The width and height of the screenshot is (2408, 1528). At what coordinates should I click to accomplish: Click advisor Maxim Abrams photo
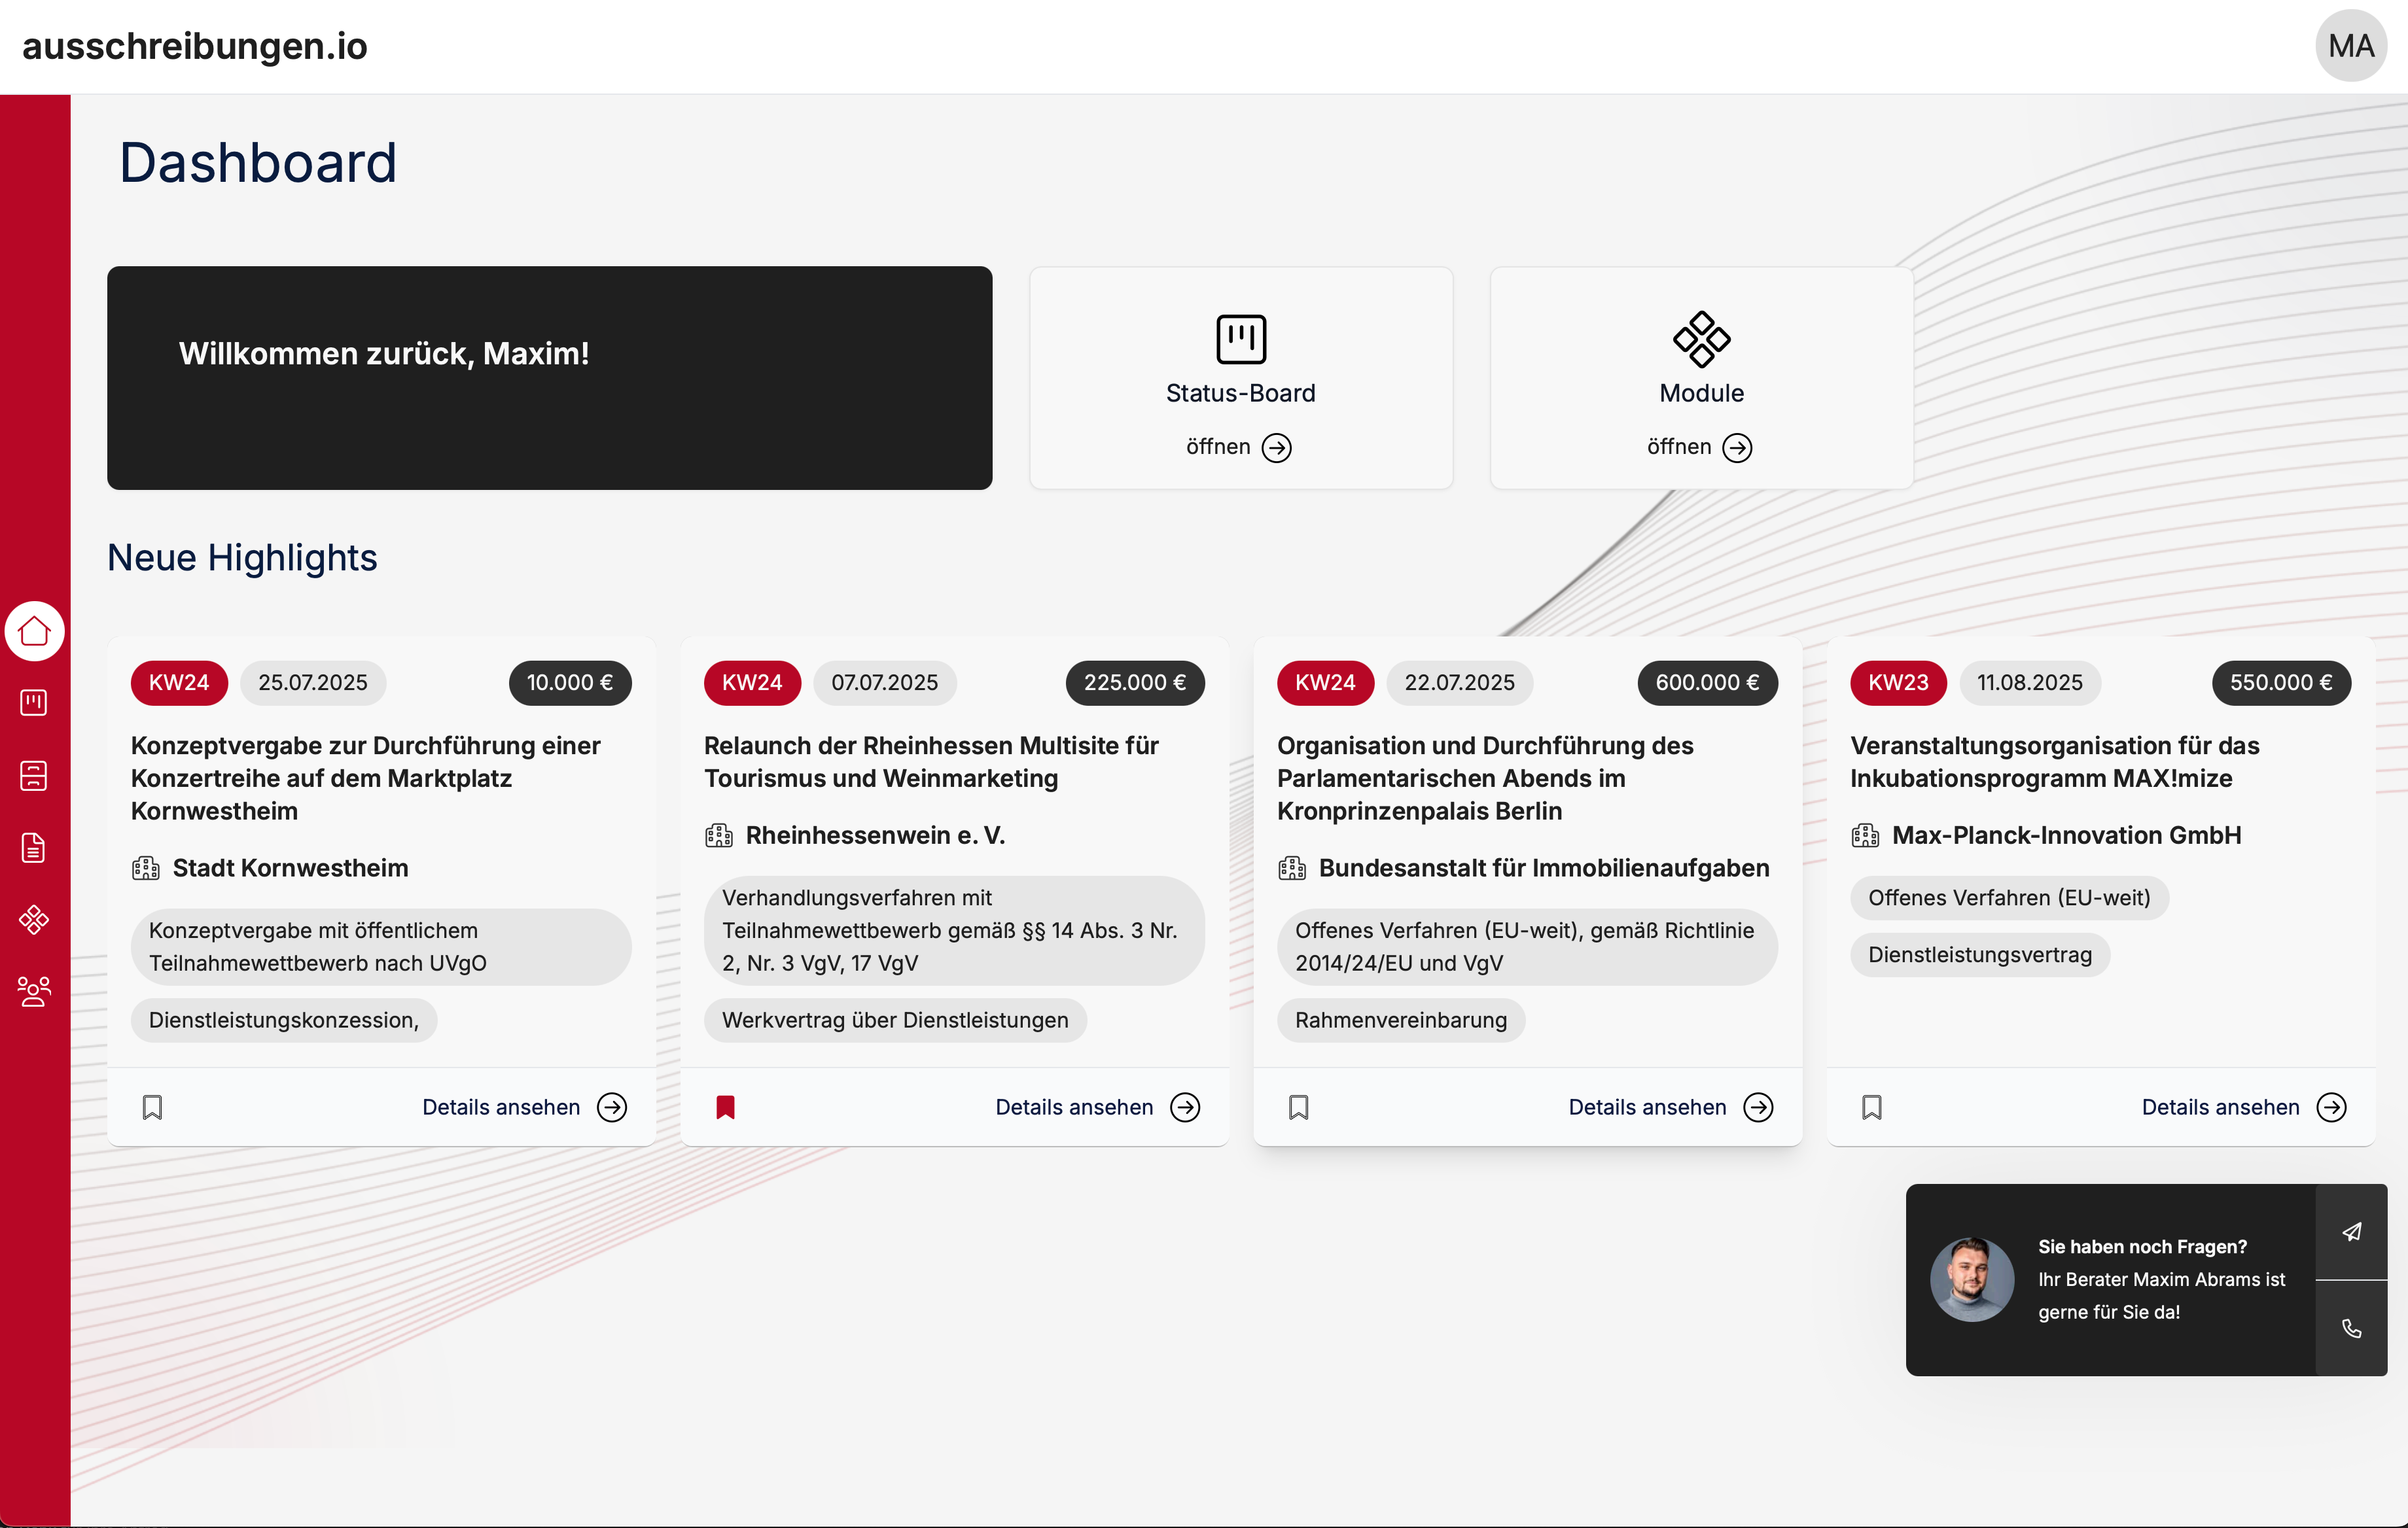(1971, 1279)
